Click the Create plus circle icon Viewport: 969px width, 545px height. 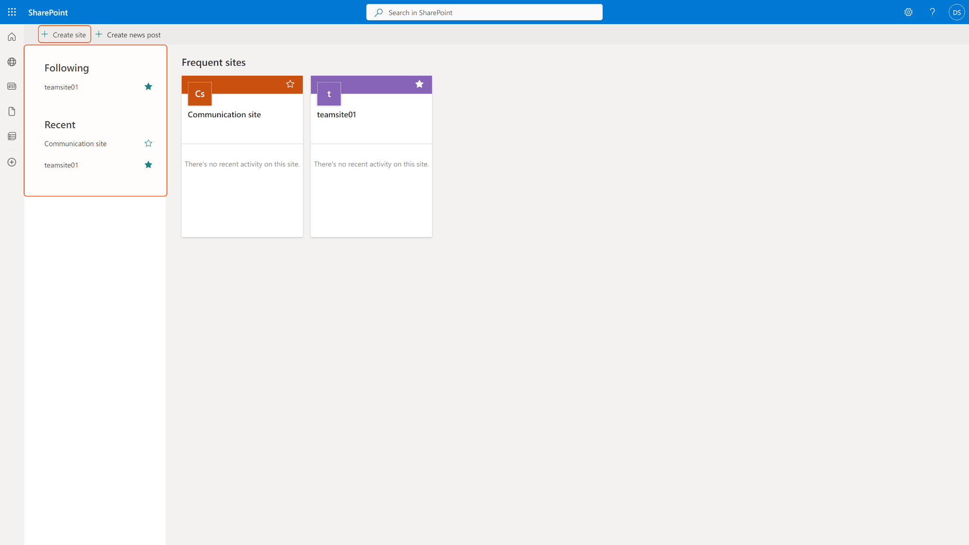[x=12, y=162]
